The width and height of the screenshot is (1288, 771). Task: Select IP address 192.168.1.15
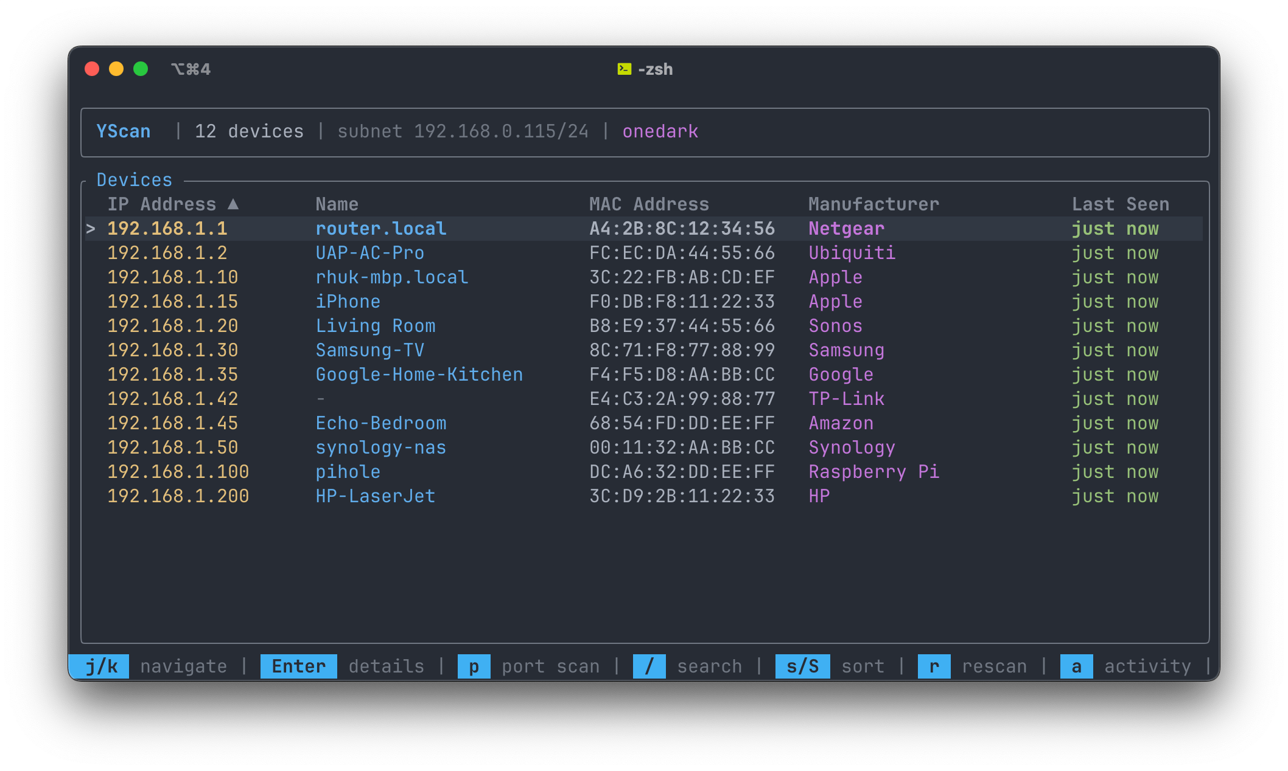(x=173, y=302)
